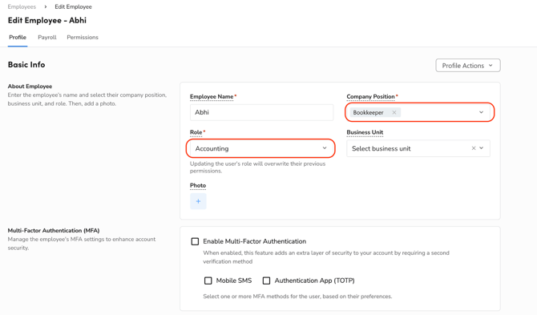The width and height of the screenshot is (537, 315).
Task: Click the Basic Info heading
Action: click(26, 65)
